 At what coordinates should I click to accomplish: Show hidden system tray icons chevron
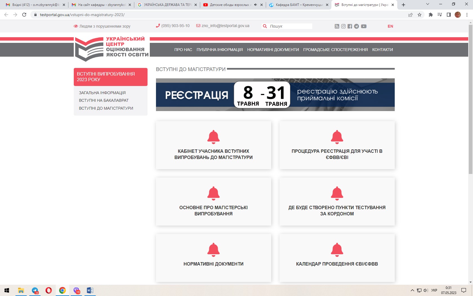[x=412, y=290]
